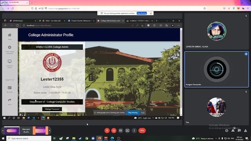Viewport: 251px width, 141px height.
Task: Open Microsoft Edge from the taskbar
Action: click(112, 138)
